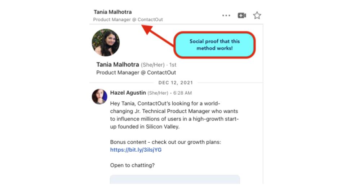346x195 pixels.
Task: Click Hazel Agustin's small avatar
Action: tap(99, 97)
